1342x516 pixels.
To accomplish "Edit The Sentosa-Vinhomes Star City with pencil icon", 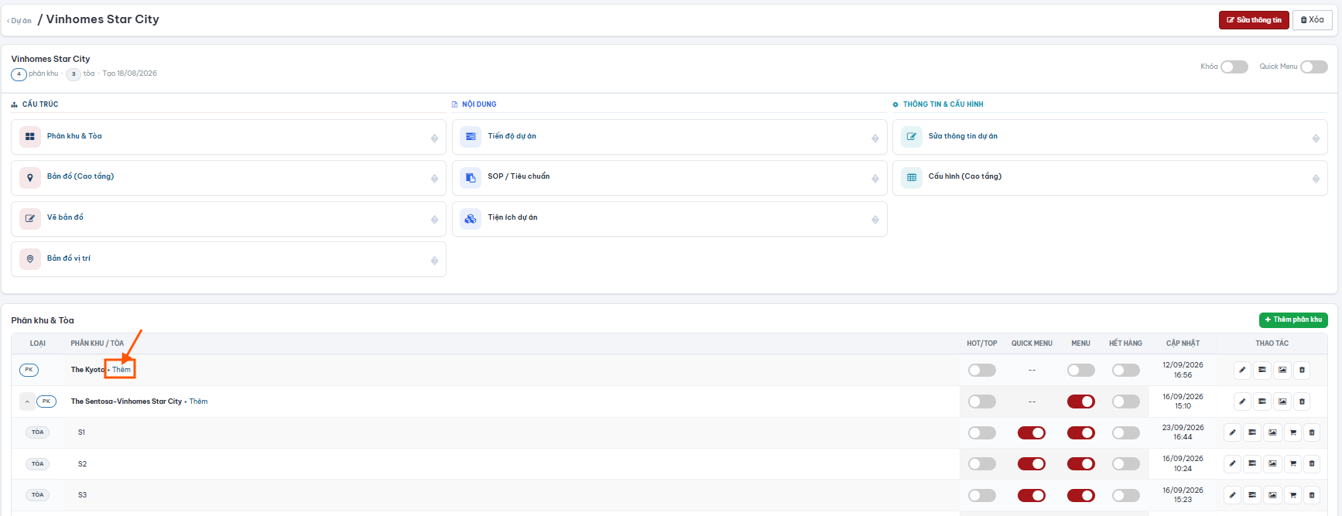I will click(1242, 402).
